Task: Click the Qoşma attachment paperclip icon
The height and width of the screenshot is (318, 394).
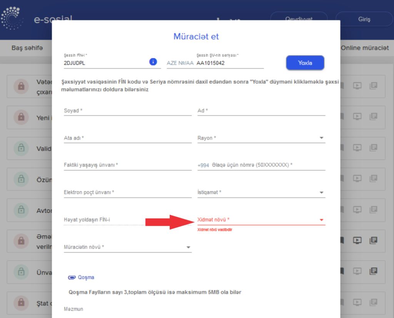Action: pos(72,277)
